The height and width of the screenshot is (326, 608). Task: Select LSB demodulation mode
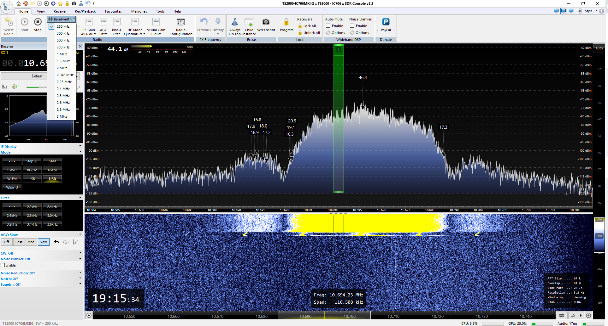coord(32,179)
